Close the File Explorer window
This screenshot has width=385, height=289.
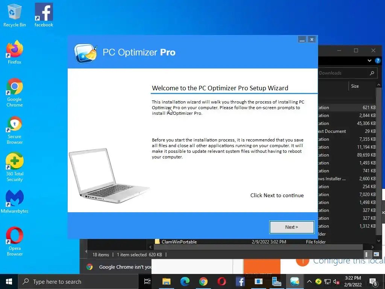(373, 50)
